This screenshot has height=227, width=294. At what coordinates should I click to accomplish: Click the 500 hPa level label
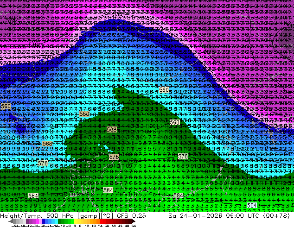click(60, 216)
